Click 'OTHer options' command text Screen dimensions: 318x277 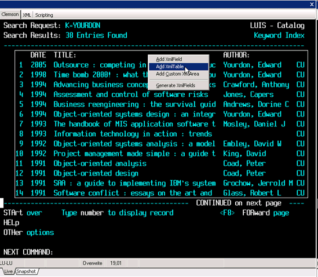(x=28, y=232)
